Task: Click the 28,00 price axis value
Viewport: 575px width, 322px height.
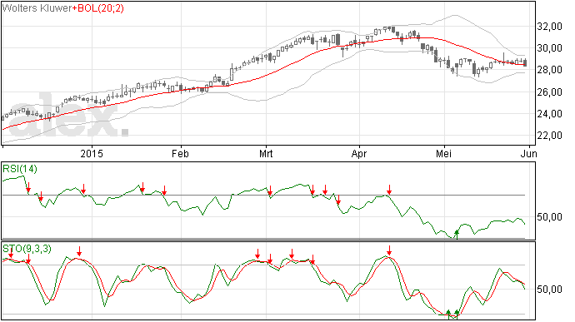Action: click(549, 70)
